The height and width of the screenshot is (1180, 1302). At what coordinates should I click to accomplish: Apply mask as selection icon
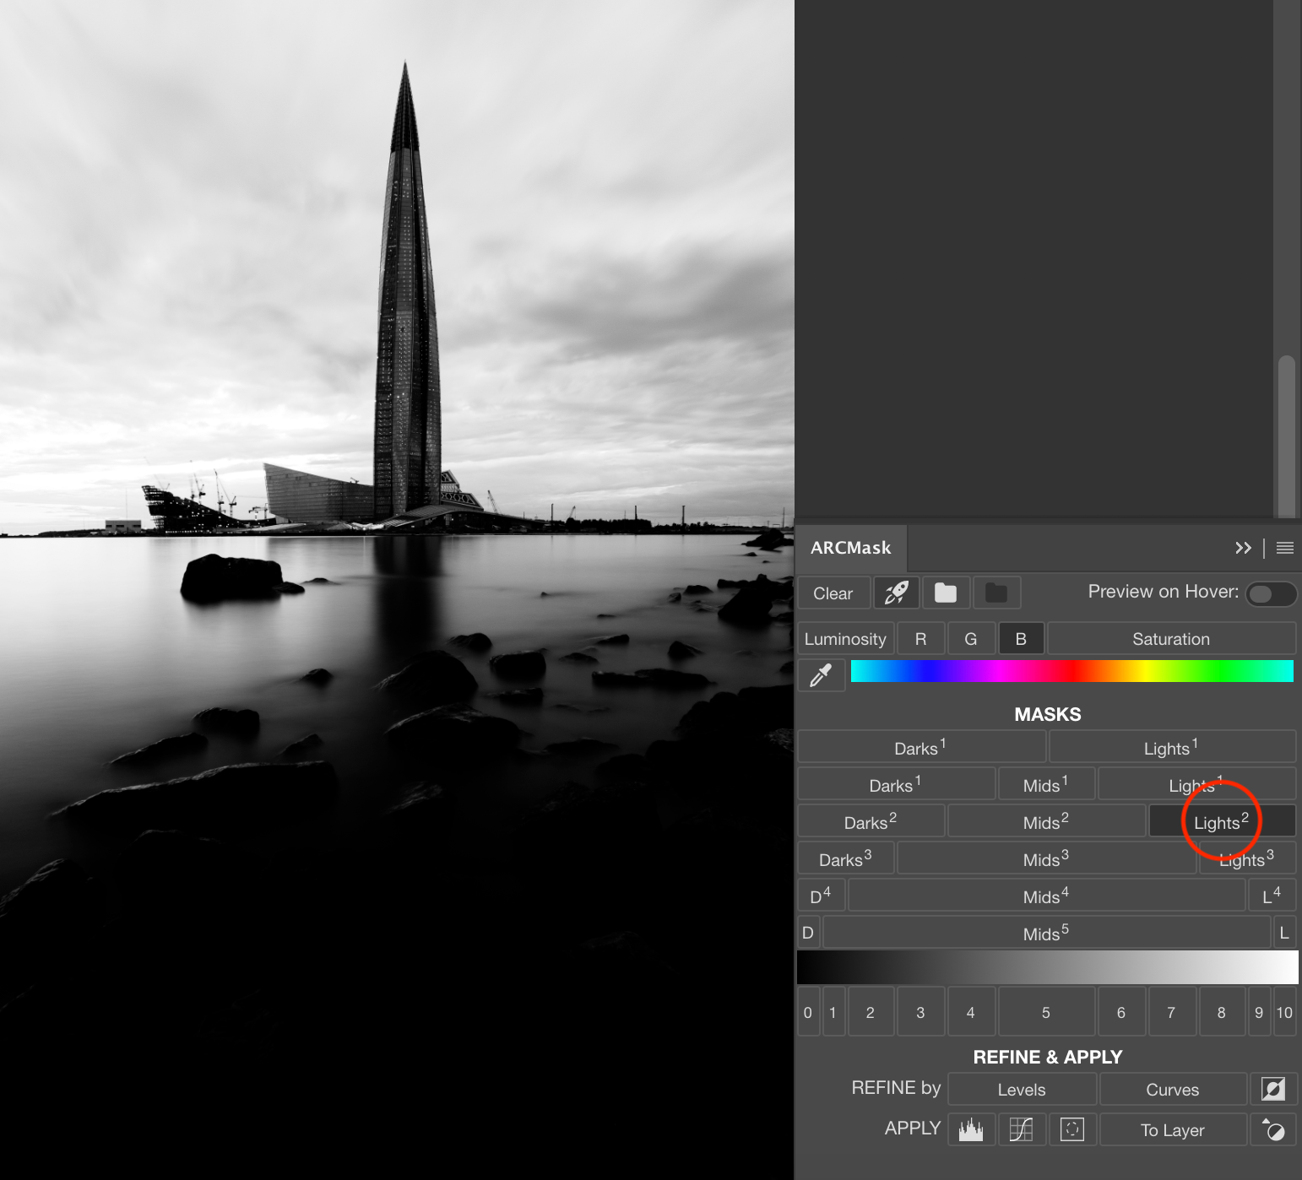1072,1129
